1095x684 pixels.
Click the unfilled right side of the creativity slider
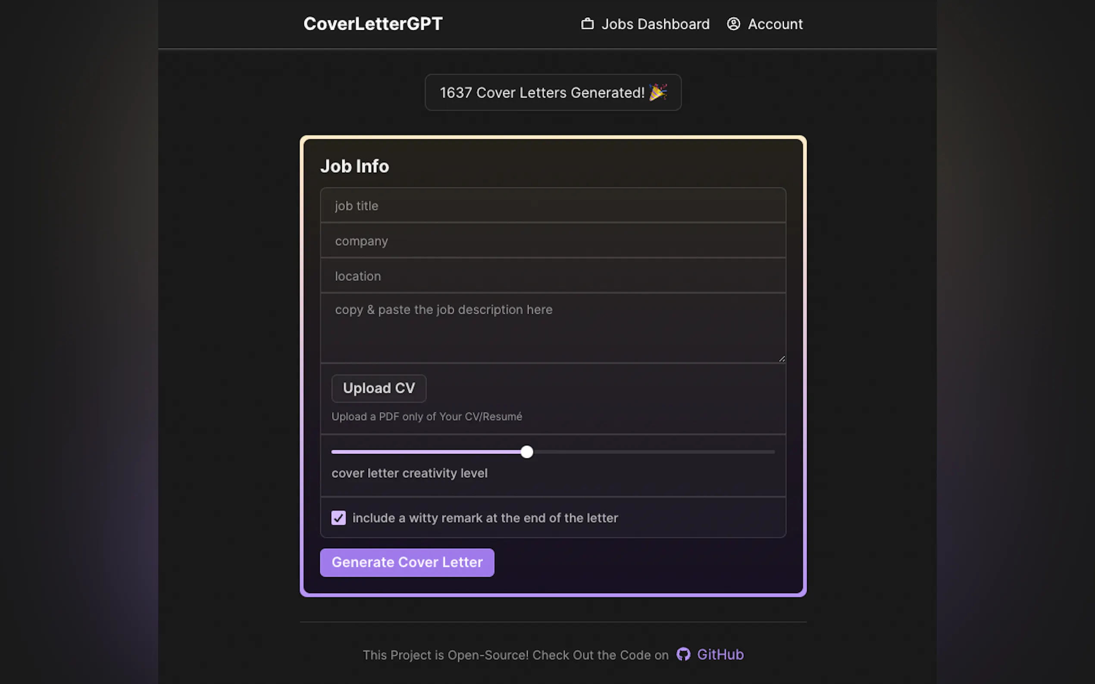(x=657, y=452)
